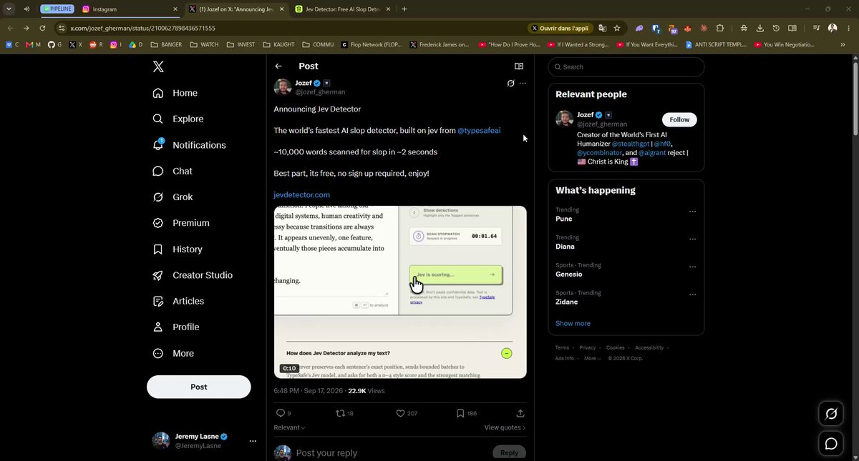
Task: Open more options for Zidane trend
Action: pos(692,294)
